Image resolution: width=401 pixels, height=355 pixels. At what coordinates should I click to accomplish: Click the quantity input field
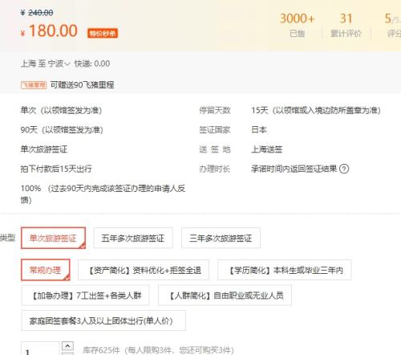[40, 349]
